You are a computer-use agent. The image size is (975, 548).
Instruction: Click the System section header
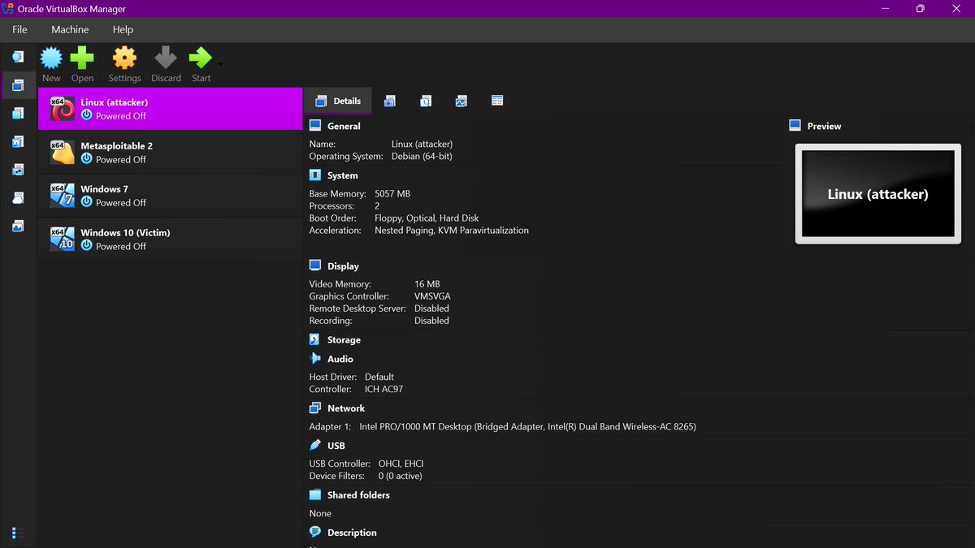[342, 175]
